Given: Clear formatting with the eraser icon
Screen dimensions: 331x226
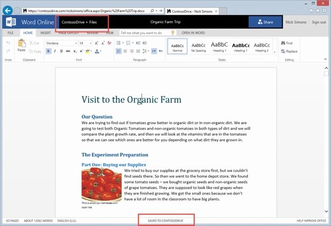Looking at the screenshot, I should coord(109,43).
